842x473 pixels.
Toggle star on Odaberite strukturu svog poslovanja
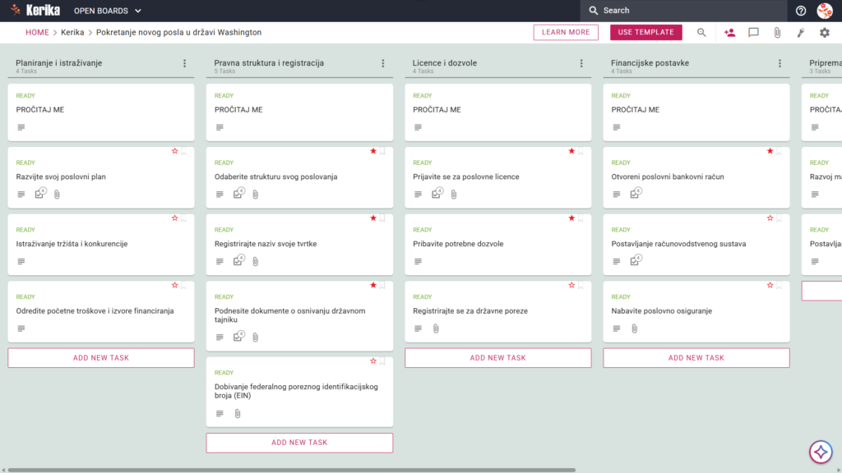pos(373,151)
